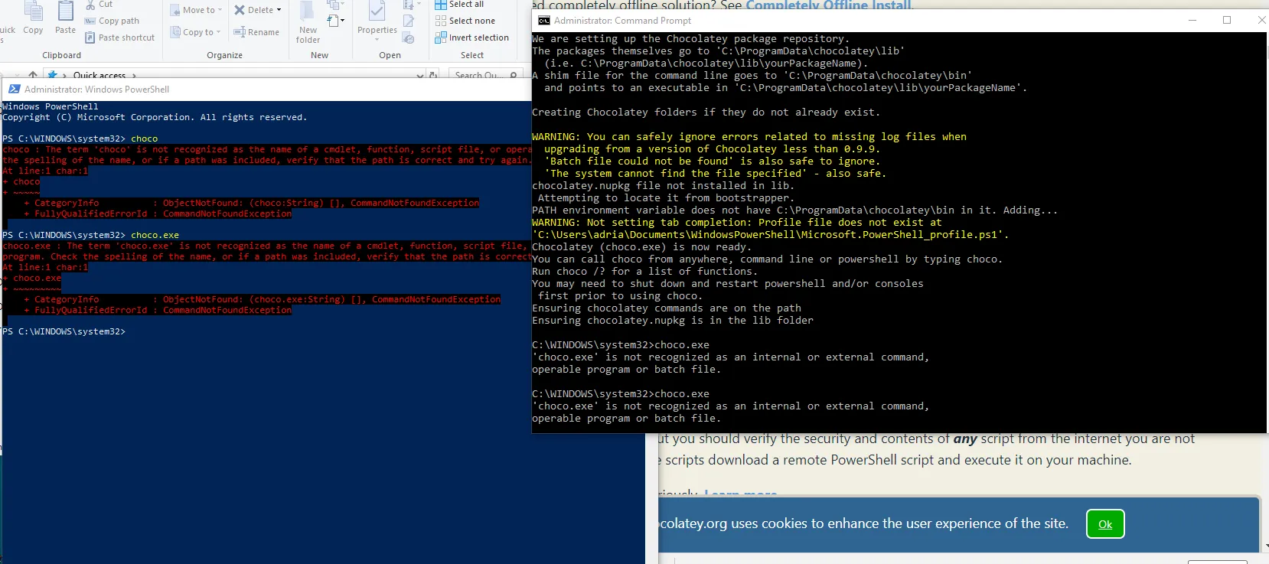Expand the Delete options arrow
The height and width of the screenshot is (564, 1269).
pos(279,10)
